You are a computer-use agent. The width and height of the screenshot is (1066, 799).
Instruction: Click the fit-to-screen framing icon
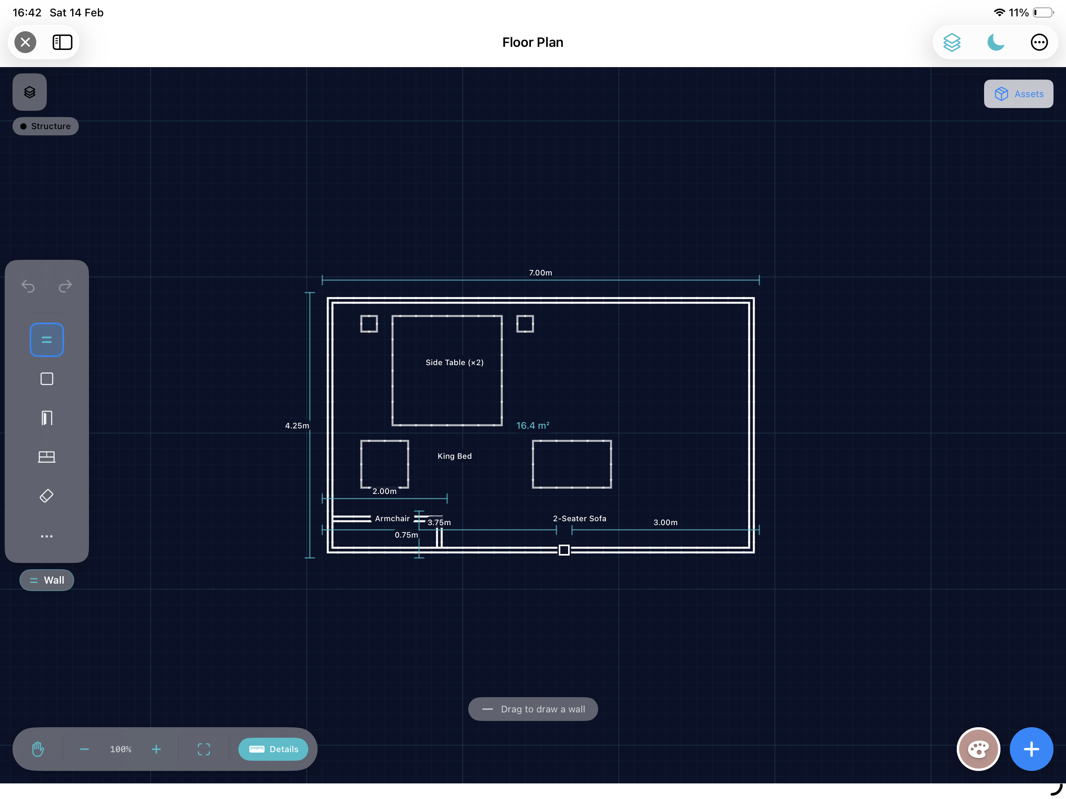pos(203,749)
